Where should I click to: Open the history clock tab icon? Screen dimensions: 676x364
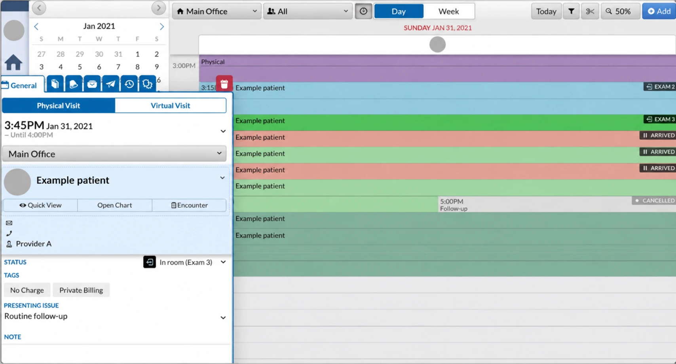point(129,84)
